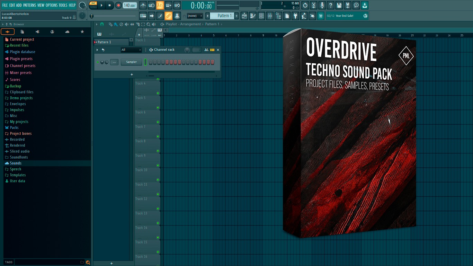Open the help question mark icon
The image size is (473, 266).
click(331, 6)
